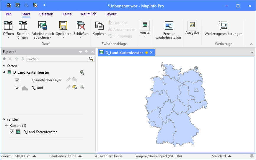The height and width of the screenshot is (160, 256).
Task: Collapse the D_Land Kartenfenster tree node
Action: pos(4,72)
